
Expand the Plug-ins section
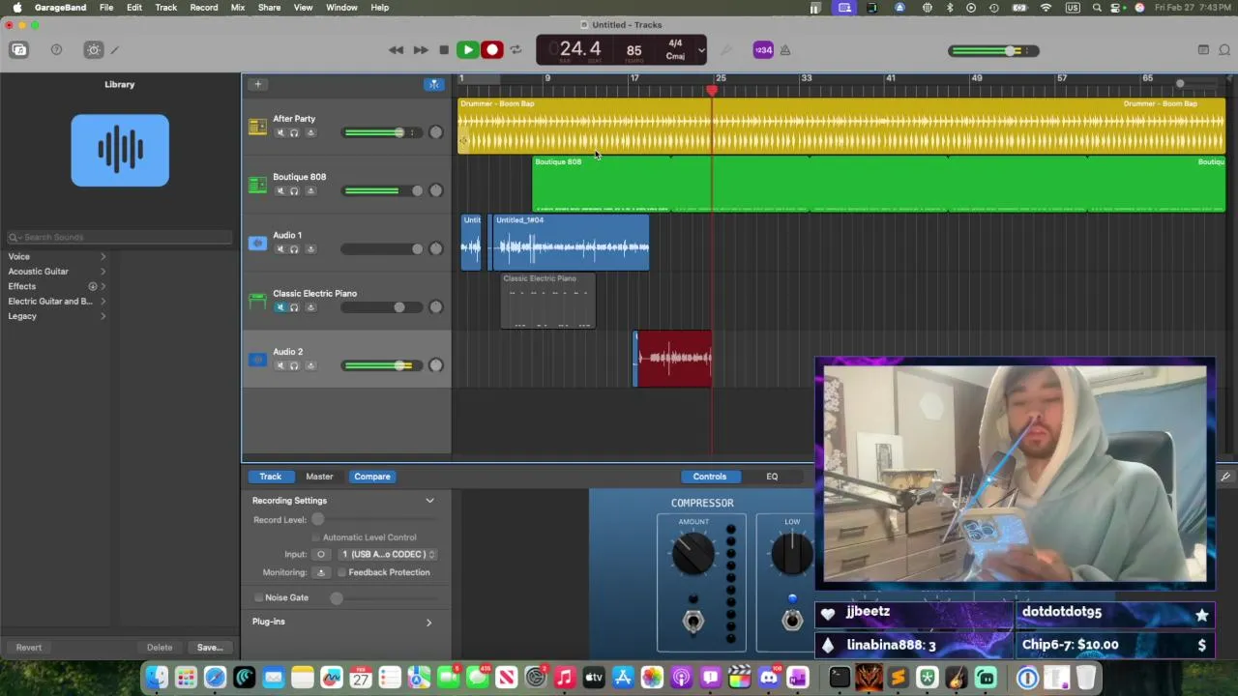click(x=428, y=622)
